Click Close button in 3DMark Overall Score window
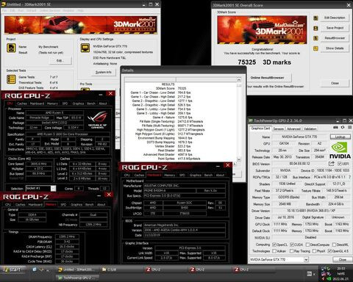This screenshot has width=353, height=282. point(335,83)
